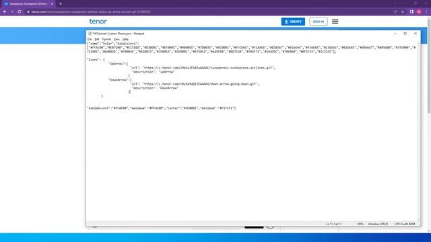The image size is (431, 242).
Task: Open the browser three-dot menu
Action: (426, 12)
